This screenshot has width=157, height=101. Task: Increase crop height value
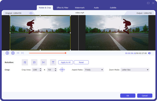55,69
